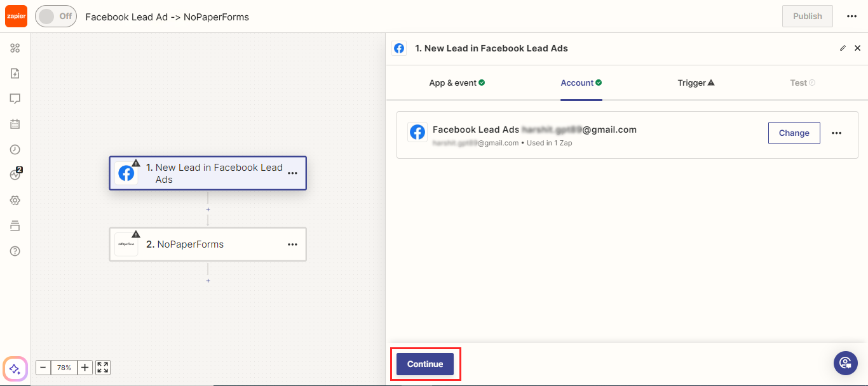Select the Zap title 'Facebook Lead Ad -> NoPaperForms'
The width and height of the screenshot is (868, 386).
coord(167,17)
